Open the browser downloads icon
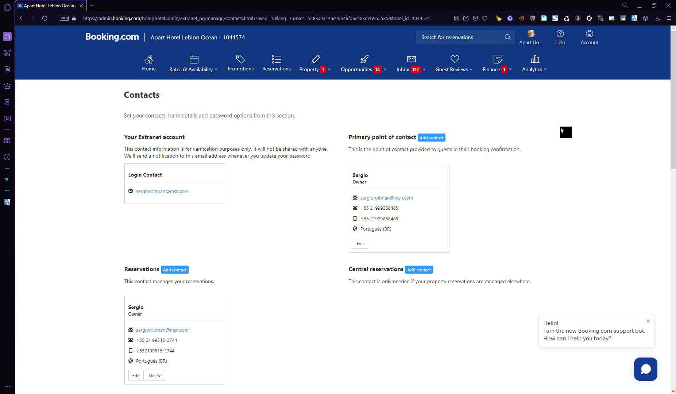The height and width of the screenshot is (394, 676). tap(657, 18)
